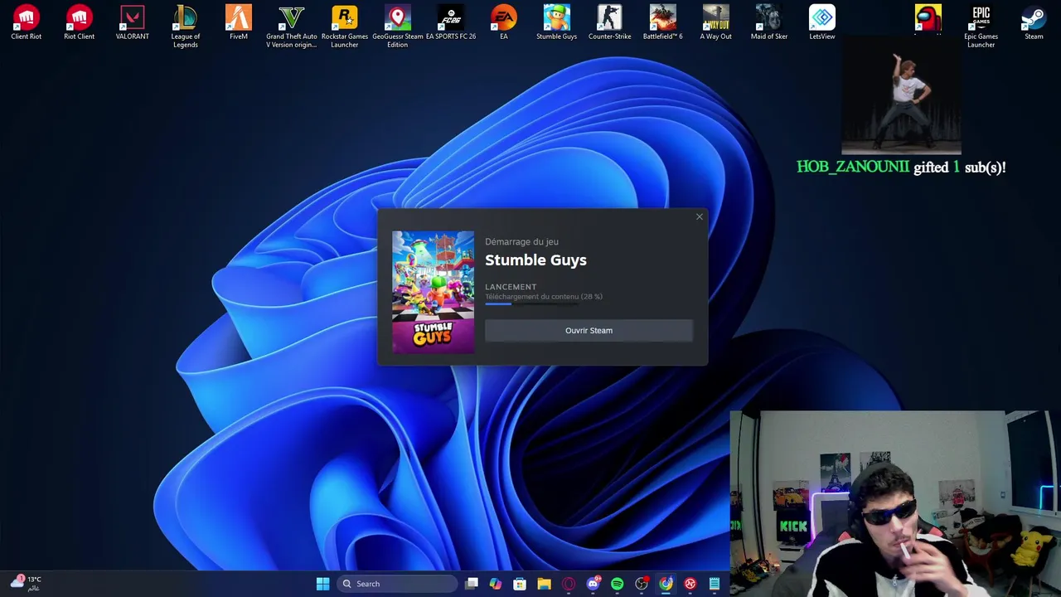Open Discord from the taskbar
Screen dimensions: 1061x597
tap(593, 584)
